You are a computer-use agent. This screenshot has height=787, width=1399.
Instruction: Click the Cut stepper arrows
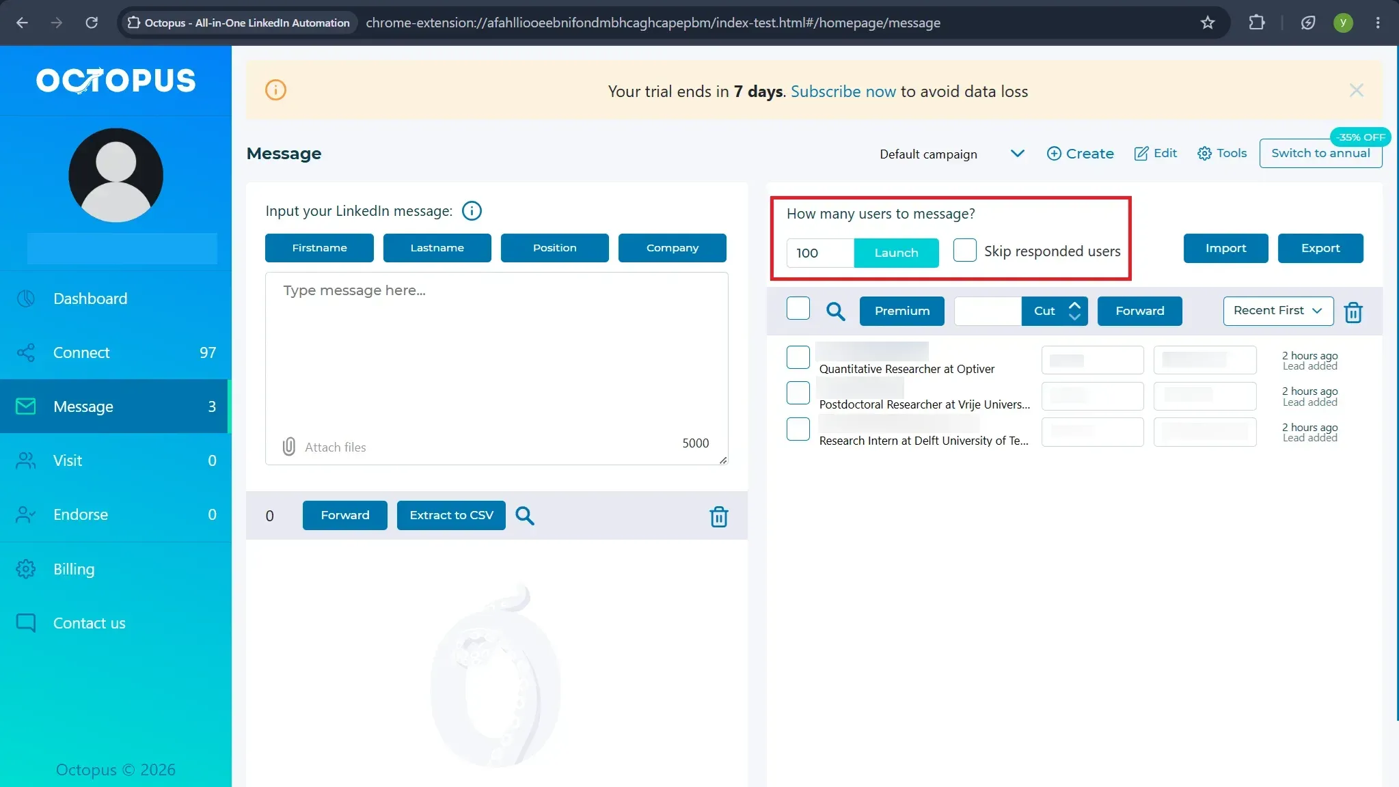coord(1074,311)
